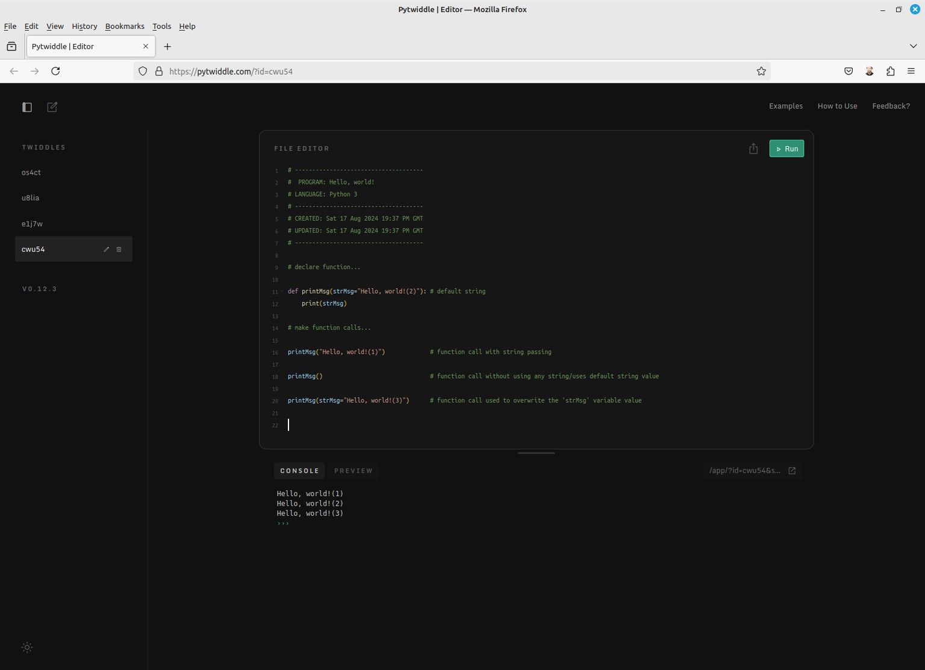Open the extensions puzzle icon
The height and width of the screenshot is (670, 925).
(x=891, y=71)
